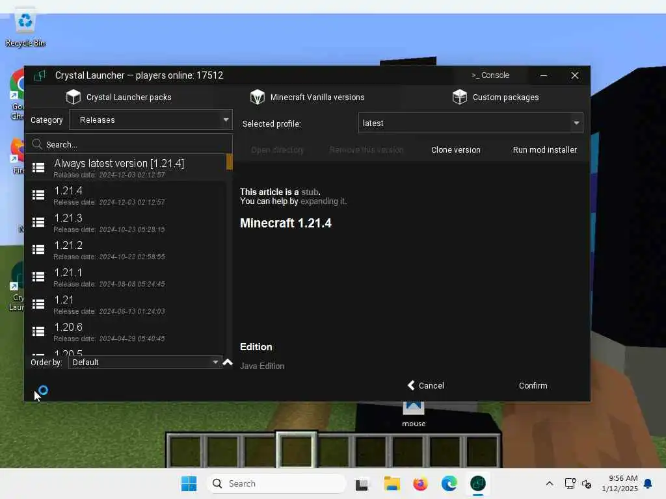The width and height of the screenshot is (666, 499).
Task: Click the greyed Remove this version button
Action: pyautogui.click(x=366, y=150)
